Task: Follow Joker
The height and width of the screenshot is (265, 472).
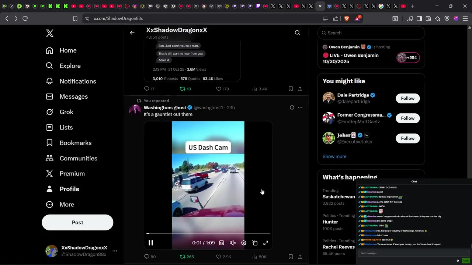Action: tap(408, 138)
